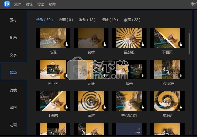Download the 下翻页 transition

181,44
